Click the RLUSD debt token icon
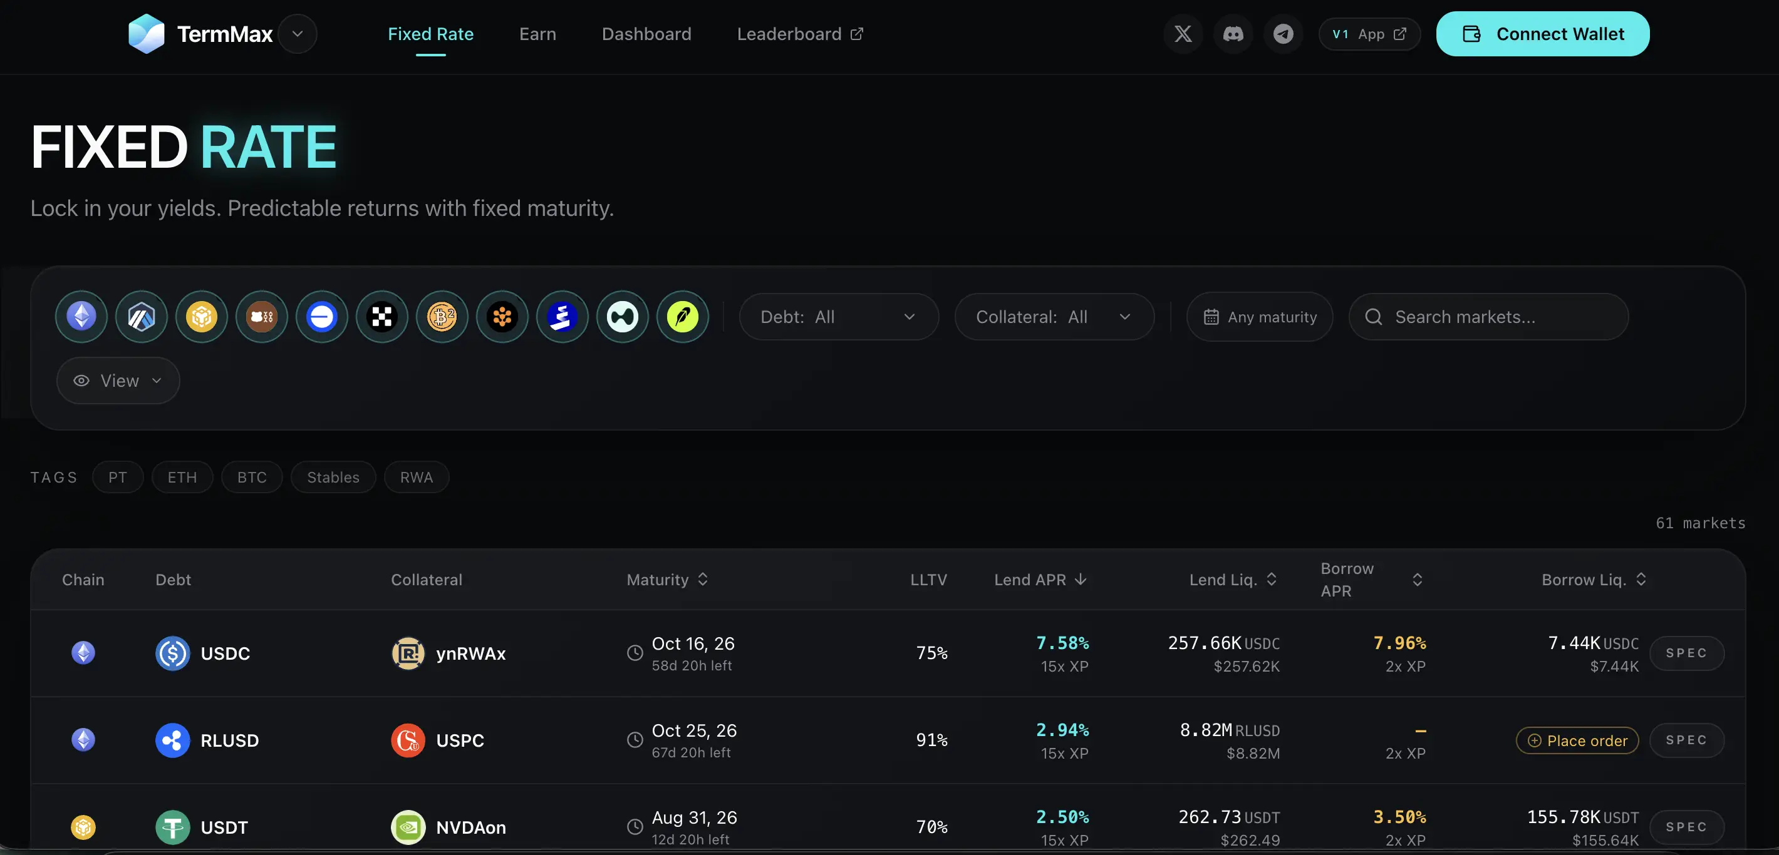Viewport: 1779px width, 855px height. 173,740
